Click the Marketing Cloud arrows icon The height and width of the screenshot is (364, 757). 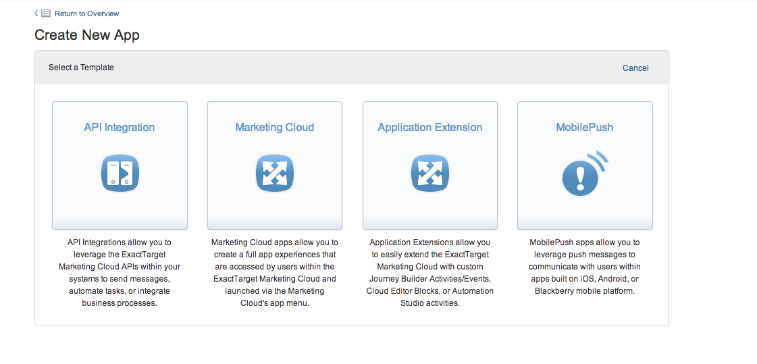(275, 174)
